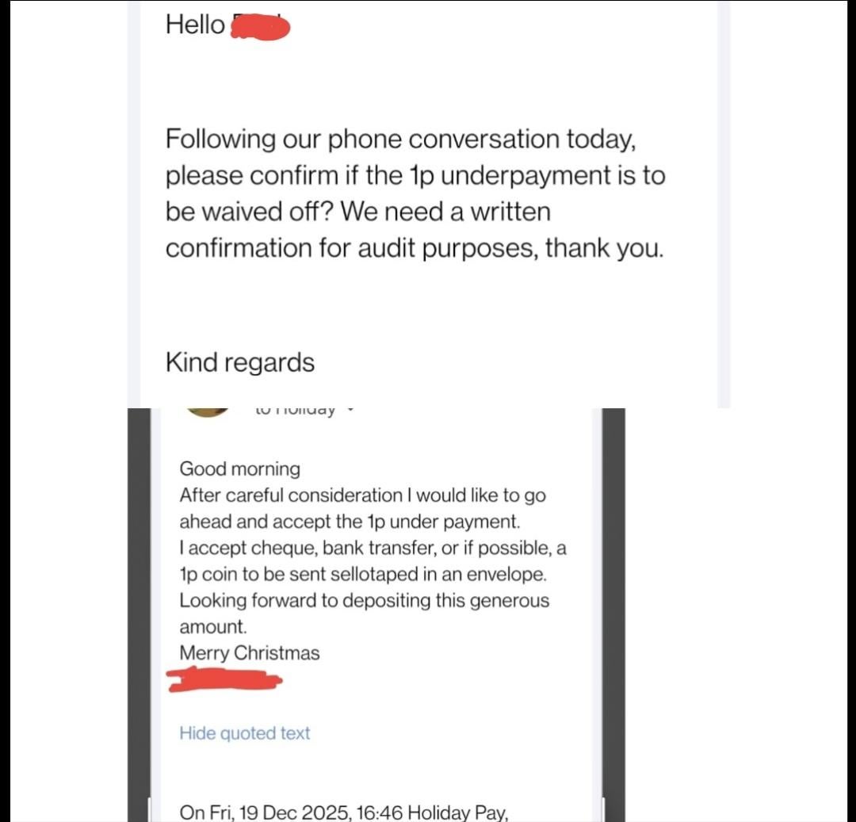The height and width of the screenshot is (822, 856).
Task: Click the line starting "Looking forward to depositing"
Action: (364, 600)
